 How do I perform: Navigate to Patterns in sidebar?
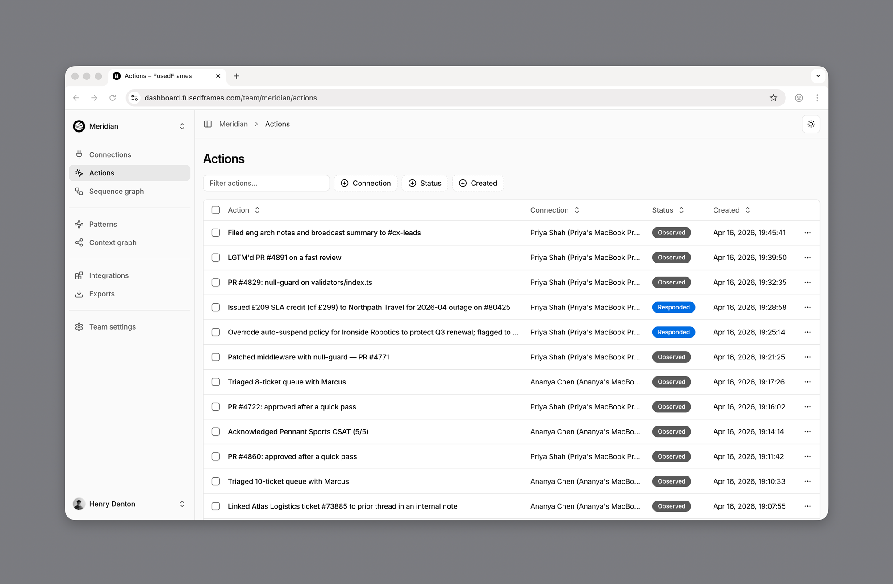pyautogui.click(x=103, y=224)
